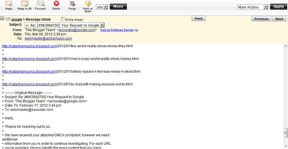Click the Reply to All icon
The width and height of the screenshot is (288, 149).
[24, 4]
